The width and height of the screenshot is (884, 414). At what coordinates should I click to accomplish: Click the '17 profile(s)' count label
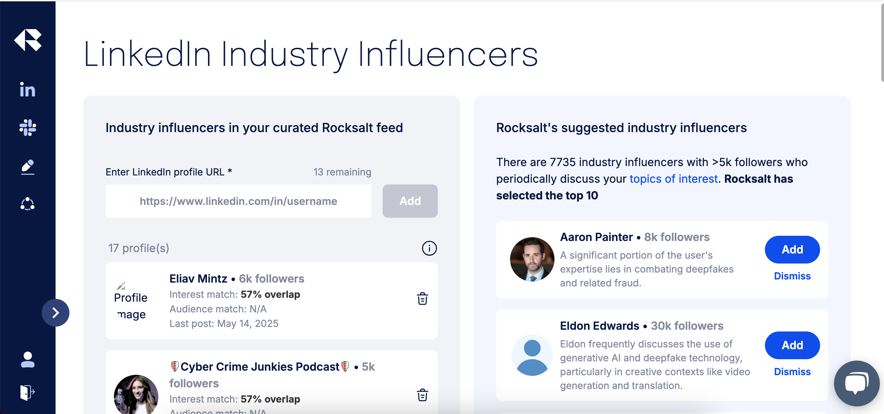tap(139, 248)
